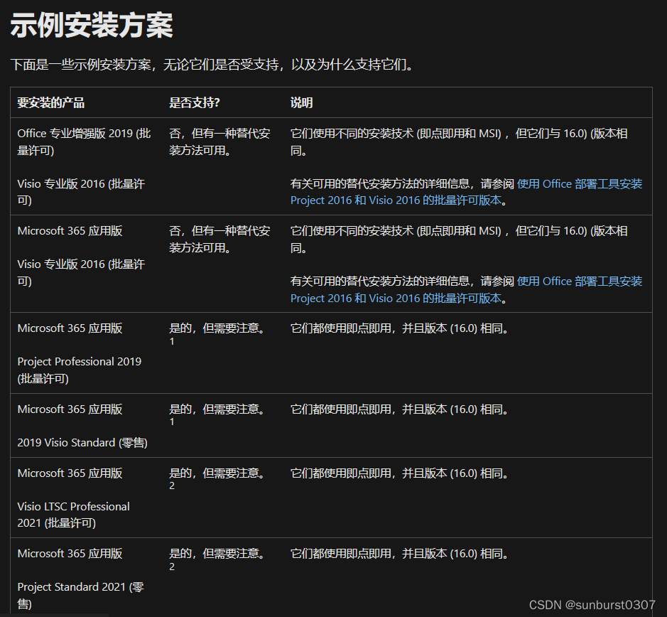Viewport: 667px width, 617px height.
Task: Click "它们使用不同的安装技术" in the Office 专业增强版 2019 row
Action: pos(352,133)
